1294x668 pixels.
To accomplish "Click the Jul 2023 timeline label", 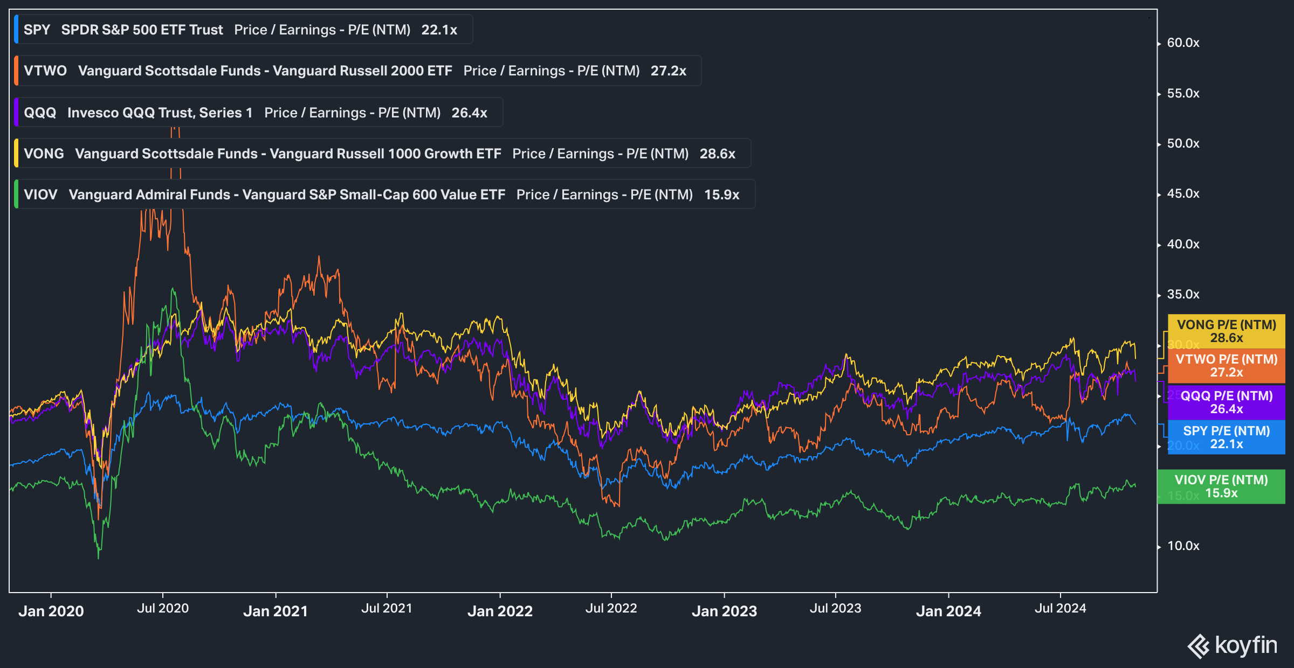I will click(x=835, y=609).
